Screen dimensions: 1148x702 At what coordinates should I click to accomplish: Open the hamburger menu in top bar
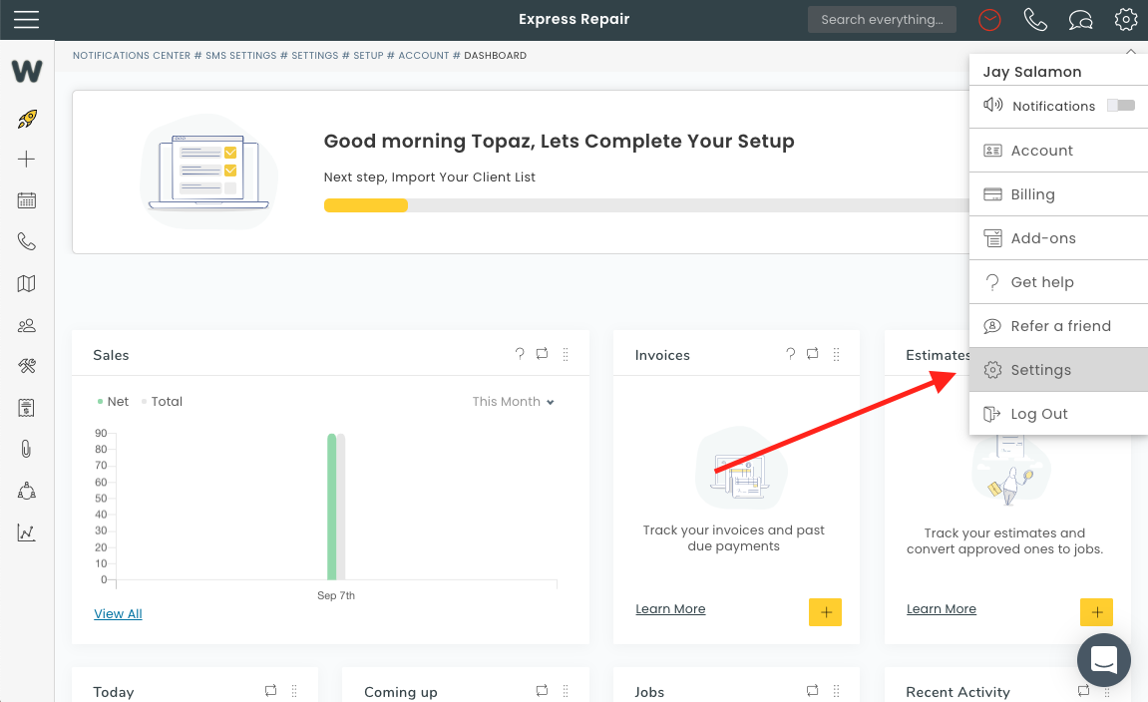[27, 20]
